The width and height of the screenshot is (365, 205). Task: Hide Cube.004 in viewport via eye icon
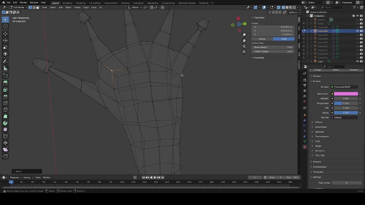pos(357,31)
